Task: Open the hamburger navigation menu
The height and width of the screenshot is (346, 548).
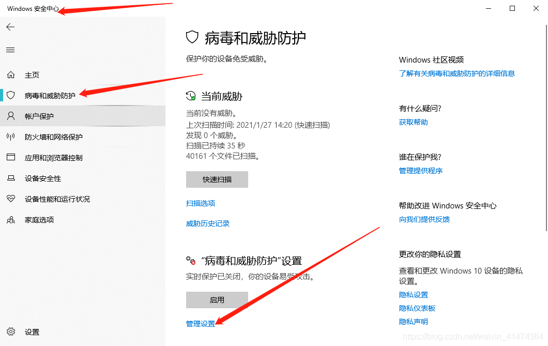Action: click(x=10, y=50)
